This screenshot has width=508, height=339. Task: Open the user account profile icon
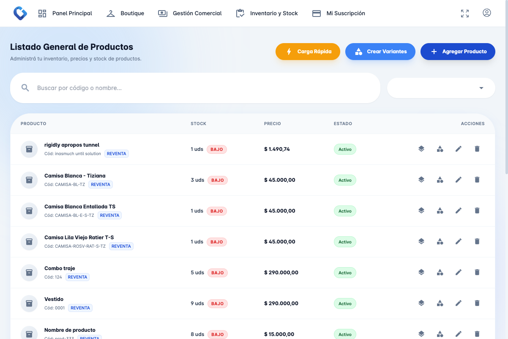pos(487,13)
